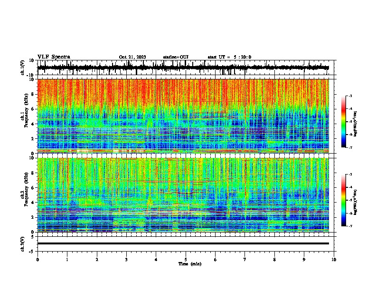Click the "station=OUI" header label
This screenshot has width=376, height=291.
coord(176,57)
